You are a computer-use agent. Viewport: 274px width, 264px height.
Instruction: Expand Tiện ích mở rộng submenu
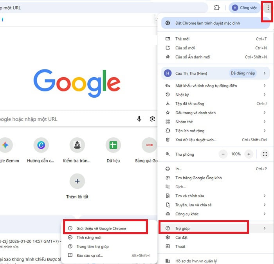[x=216, y=131]
